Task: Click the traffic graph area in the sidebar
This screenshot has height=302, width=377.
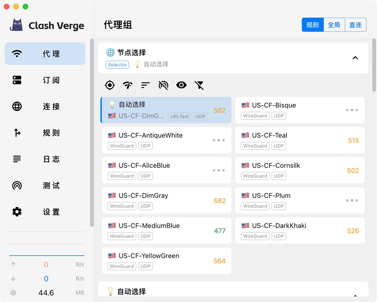Action: point(47,244)
